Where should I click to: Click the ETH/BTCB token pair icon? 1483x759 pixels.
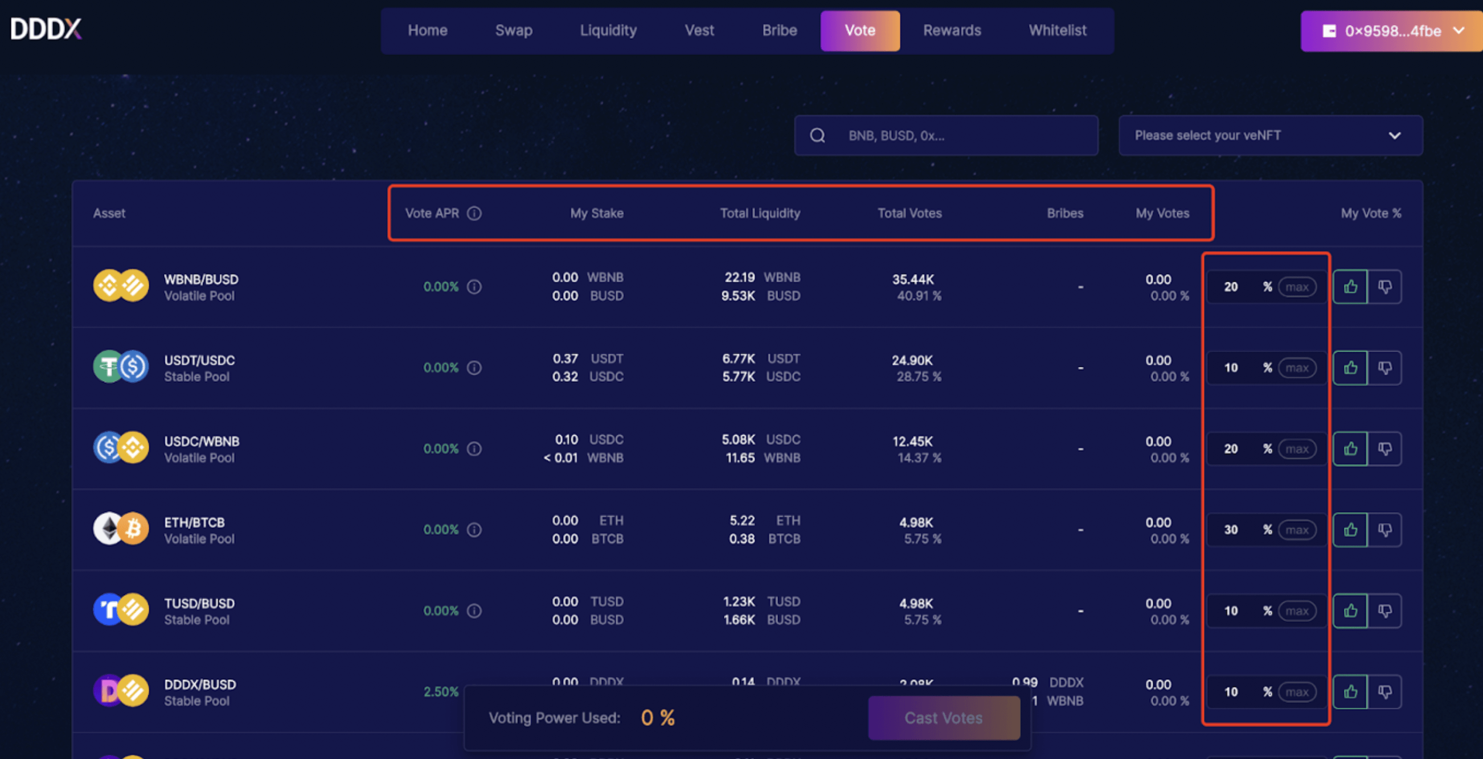coord(121,529)
